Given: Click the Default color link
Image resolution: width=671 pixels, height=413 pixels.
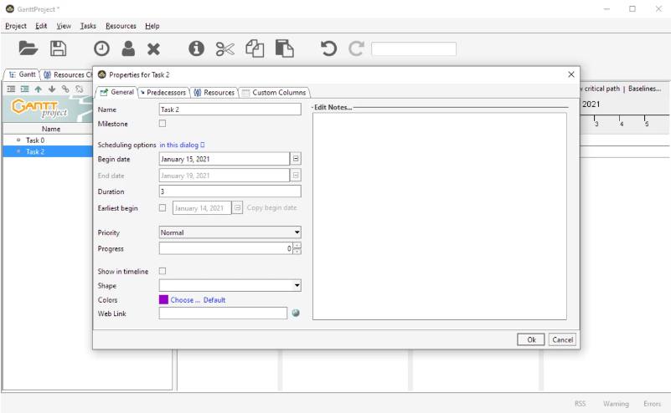Looking at the screenshot, I should [x=214, y=300].
